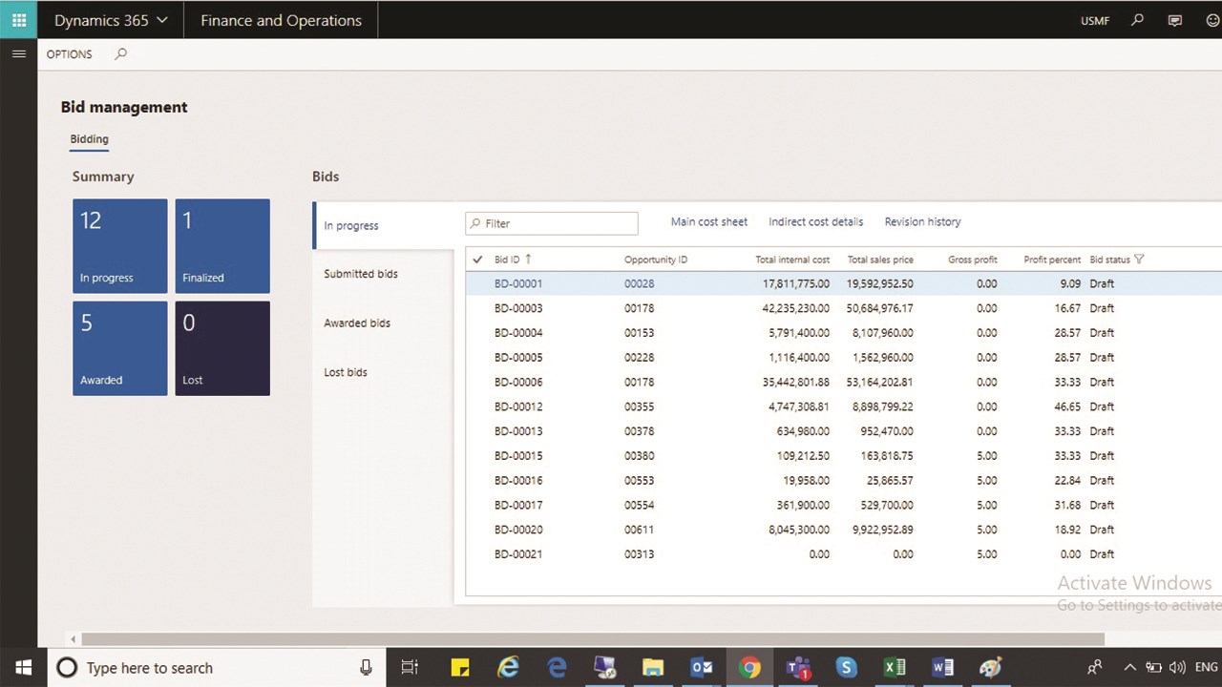This screenshot has height=687, width=1222.
Task: Show hidden system tray icons chevron
Action: tap(1130, 668)
